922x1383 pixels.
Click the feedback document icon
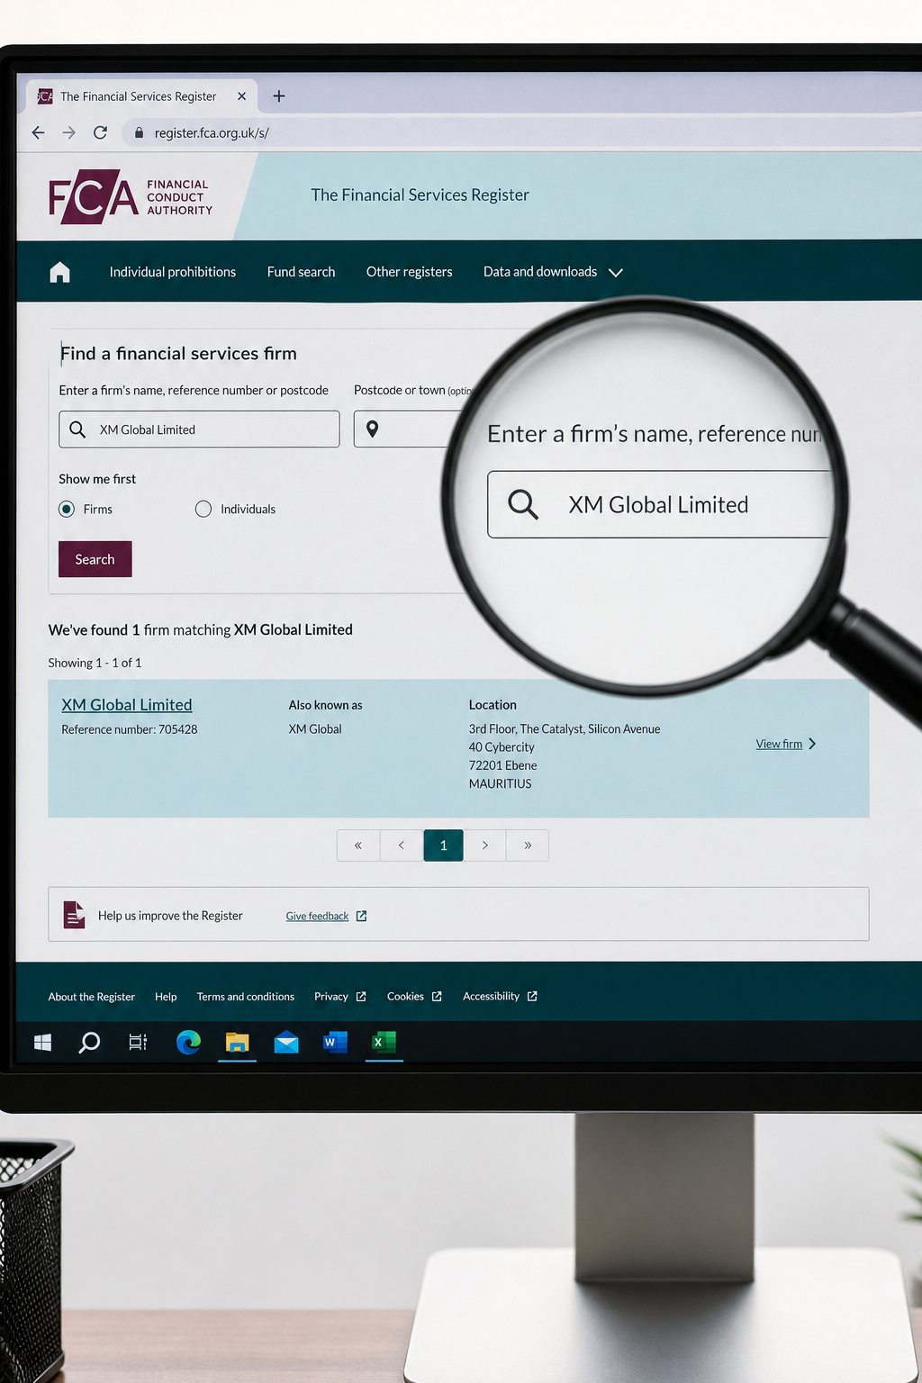coord(74,915)
